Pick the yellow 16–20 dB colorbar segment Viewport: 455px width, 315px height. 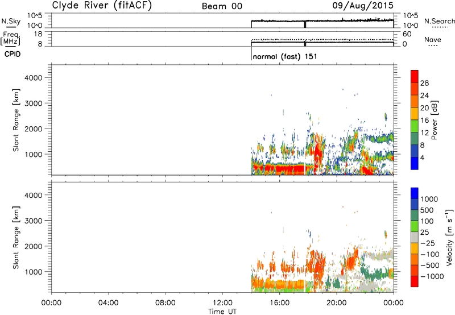tap(415, 114)
